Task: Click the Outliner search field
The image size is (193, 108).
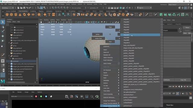Action: click(23, 25)
